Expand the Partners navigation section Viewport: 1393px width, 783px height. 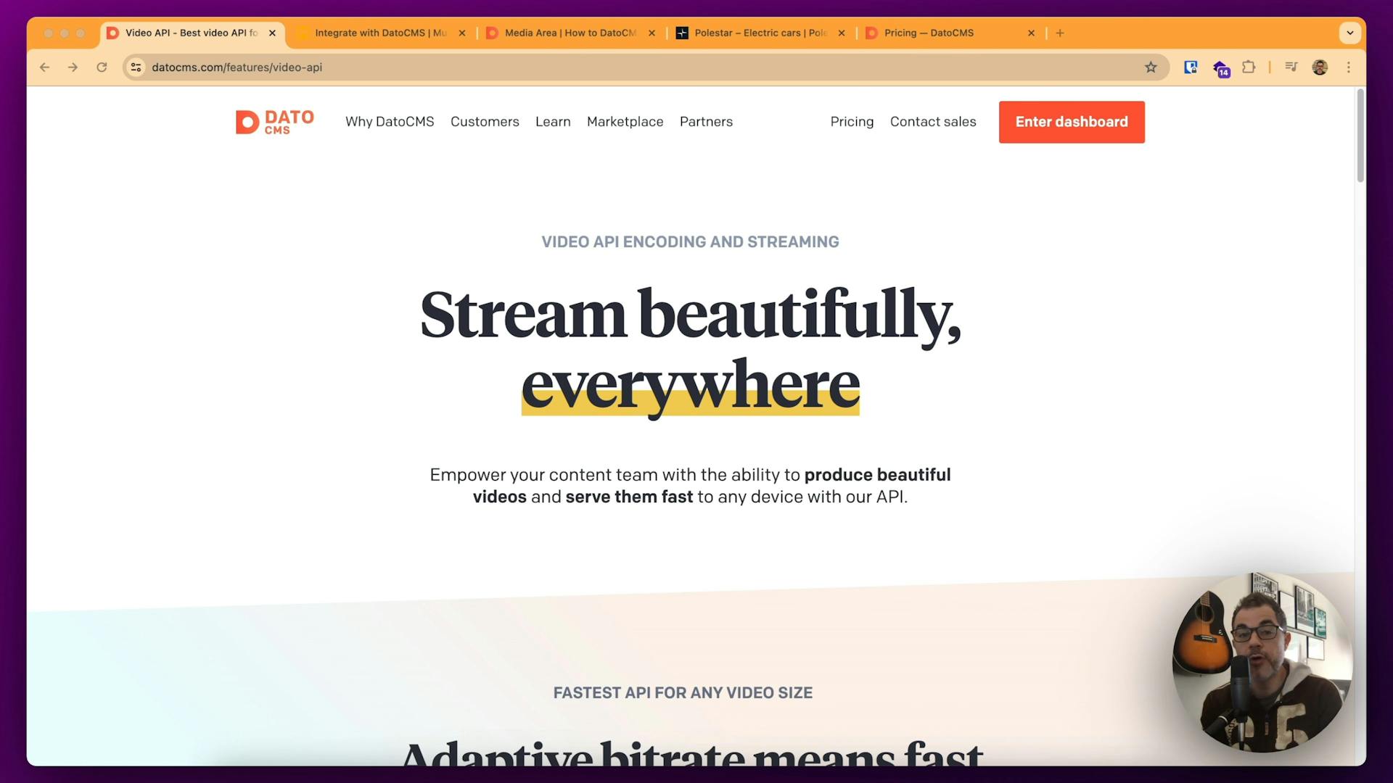point(707,121)
